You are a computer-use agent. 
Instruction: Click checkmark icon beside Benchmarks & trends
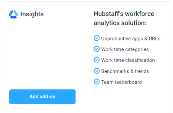pyautogui.click(x=97, y=71)
